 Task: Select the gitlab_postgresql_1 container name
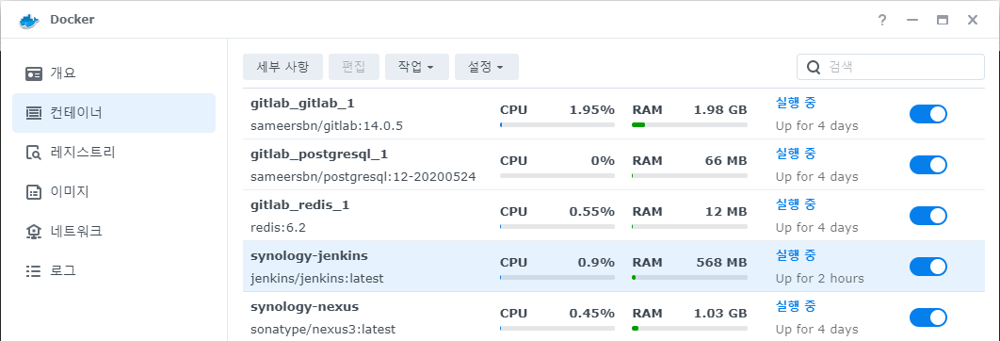[x=319, y=154]
